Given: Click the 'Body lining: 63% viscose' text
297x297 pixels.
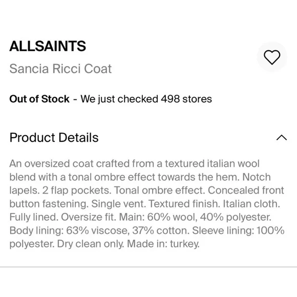Looking at the screenshot, I should 69,230.
